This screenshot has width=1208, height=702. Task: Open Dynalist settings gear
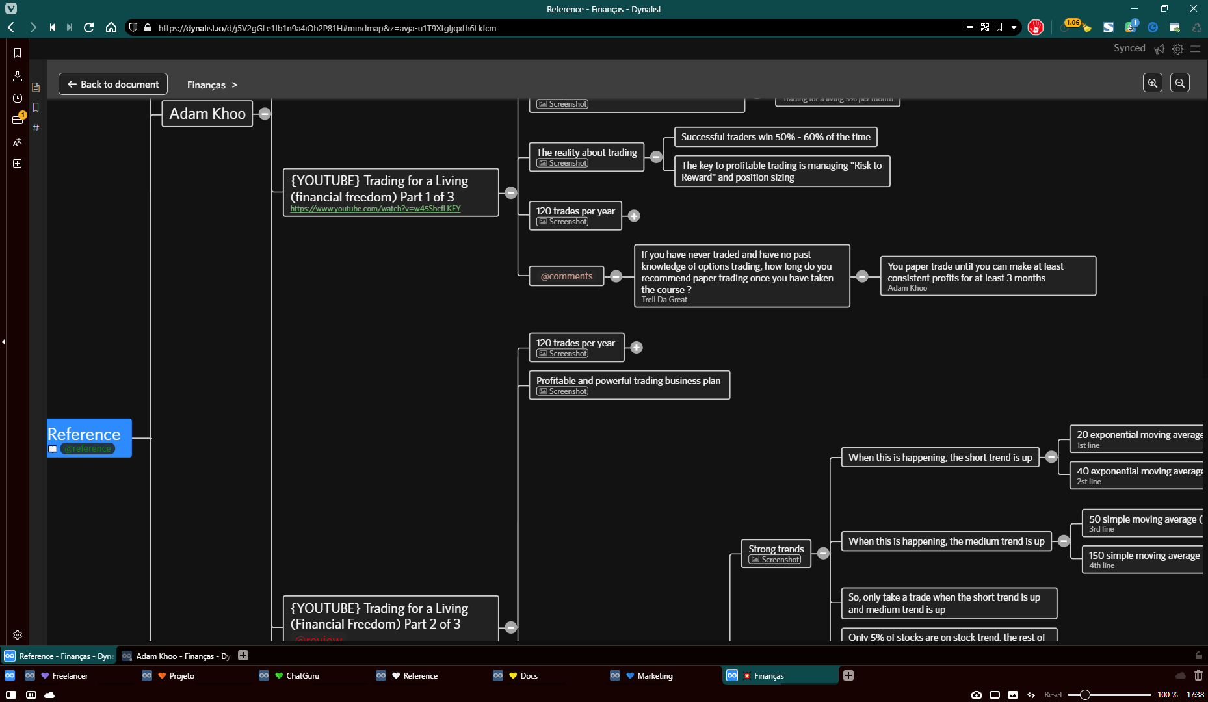coord(1177,49)
